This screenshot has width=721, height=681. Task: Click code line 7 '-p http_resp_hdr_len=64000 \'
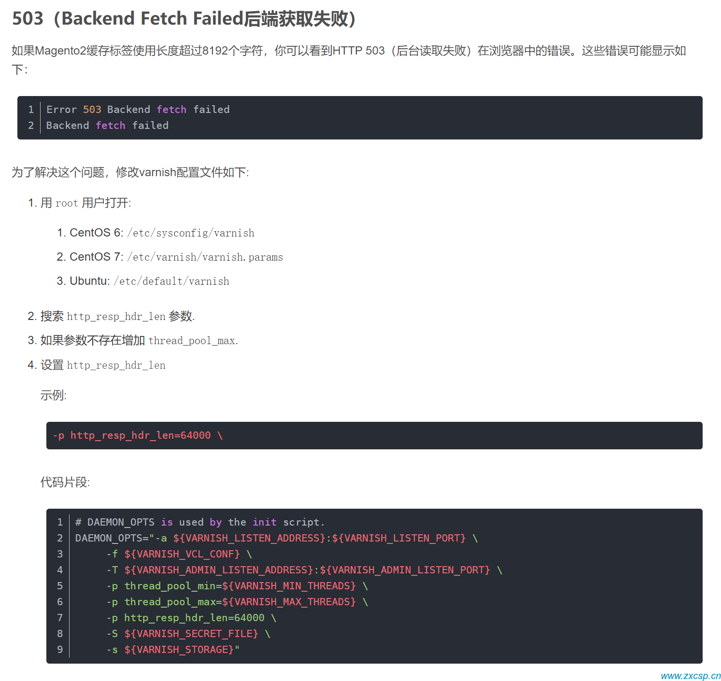192,618
